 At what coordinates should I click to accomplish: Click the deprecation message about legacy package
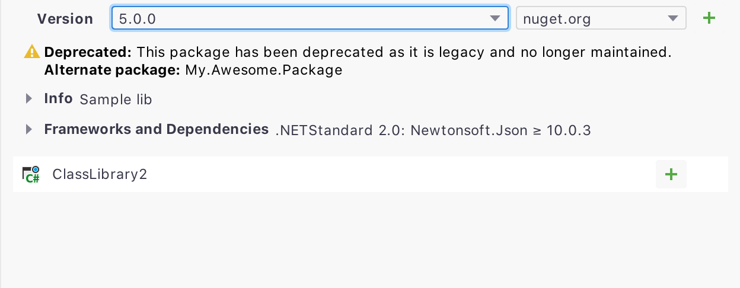(404, 52)
